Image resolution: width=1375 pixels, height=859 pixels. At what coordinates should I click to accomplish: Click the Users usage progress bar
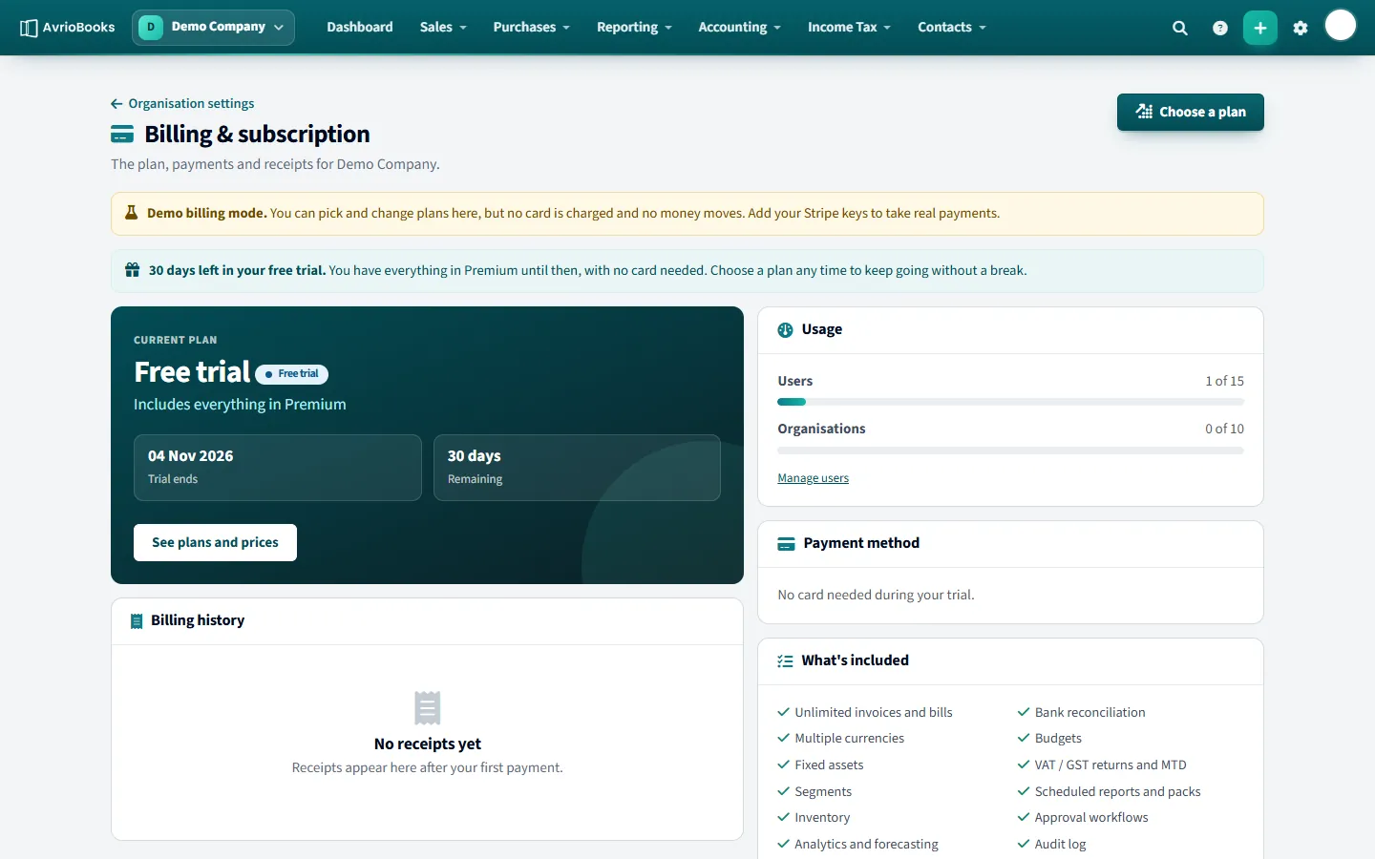1011,402
